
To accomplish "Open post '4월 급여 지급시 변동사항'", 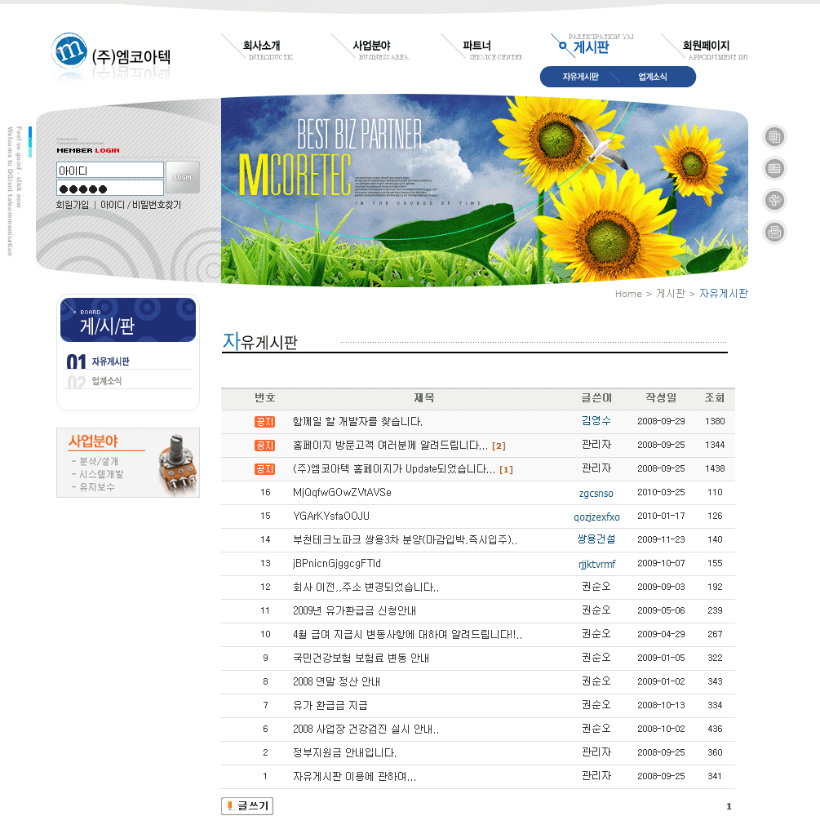I will click(407, 635).
